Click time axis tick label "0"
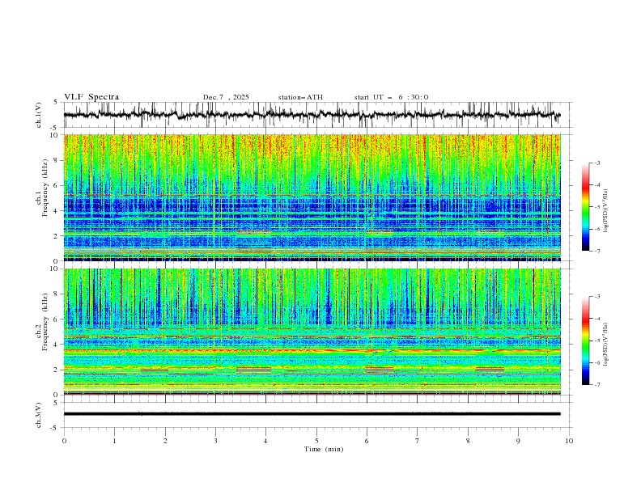641x495 pixels. point(64,441)
